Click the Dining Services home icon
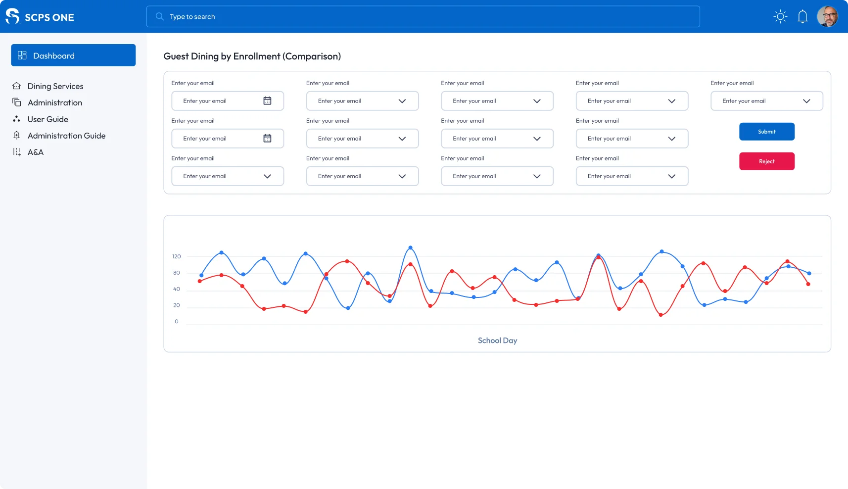Viewport: 848px width, 489px height. pos(17,86)
